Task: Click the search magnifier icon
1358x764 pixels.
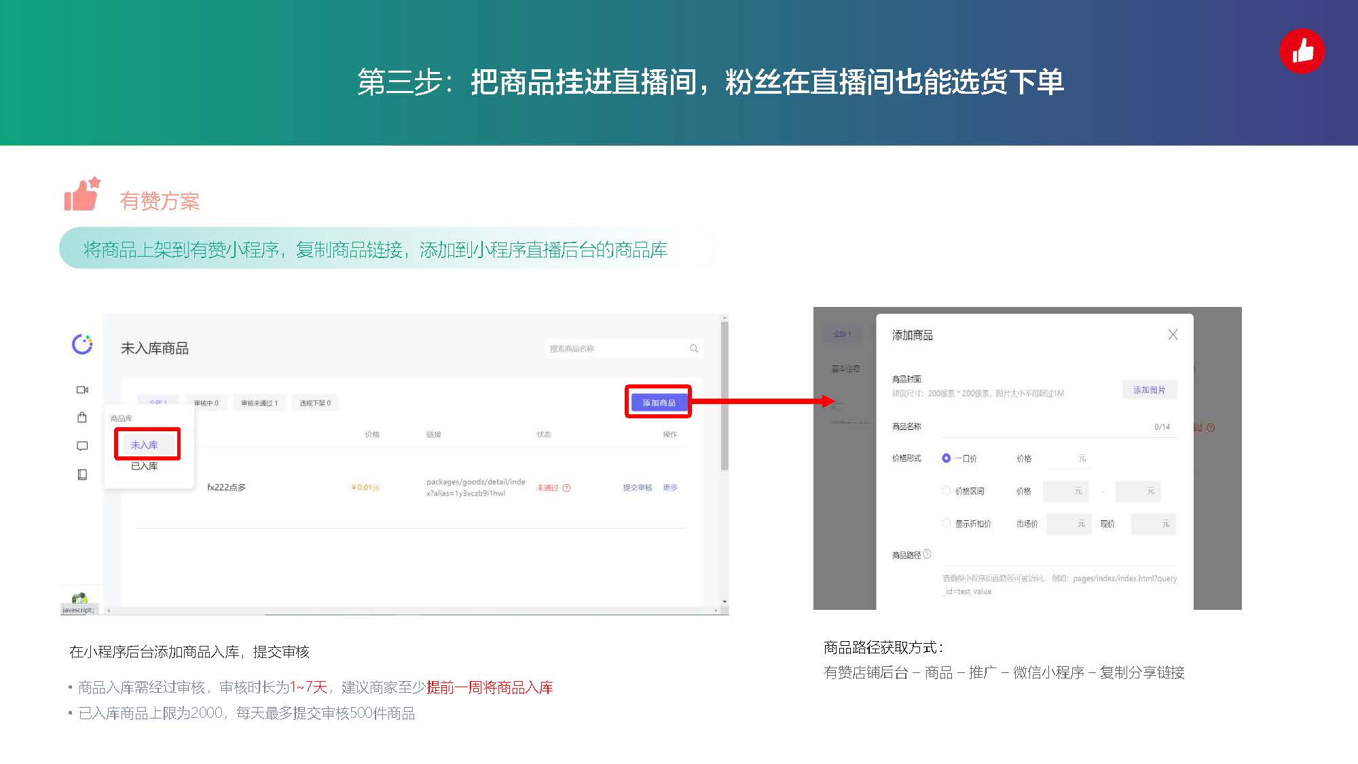Action: [694, 348]
